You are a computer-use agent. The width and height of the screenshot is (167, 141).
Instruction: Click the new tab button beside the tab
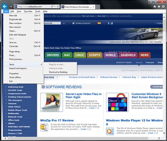(98, 7)
